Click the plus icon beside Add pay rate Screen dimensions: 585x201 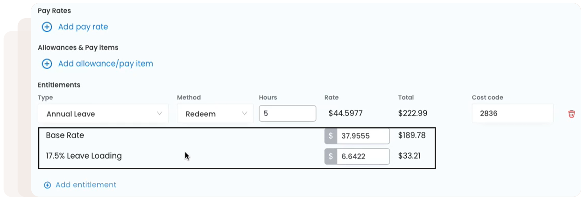pyautogui.click(x=47, y=27)
